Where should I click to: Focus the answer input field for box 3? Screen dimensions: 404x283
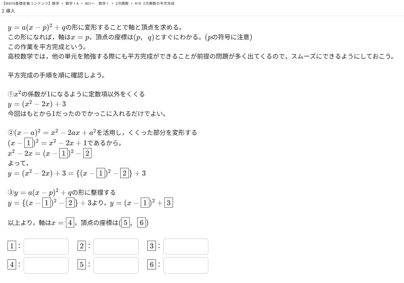tap(186, 247)
